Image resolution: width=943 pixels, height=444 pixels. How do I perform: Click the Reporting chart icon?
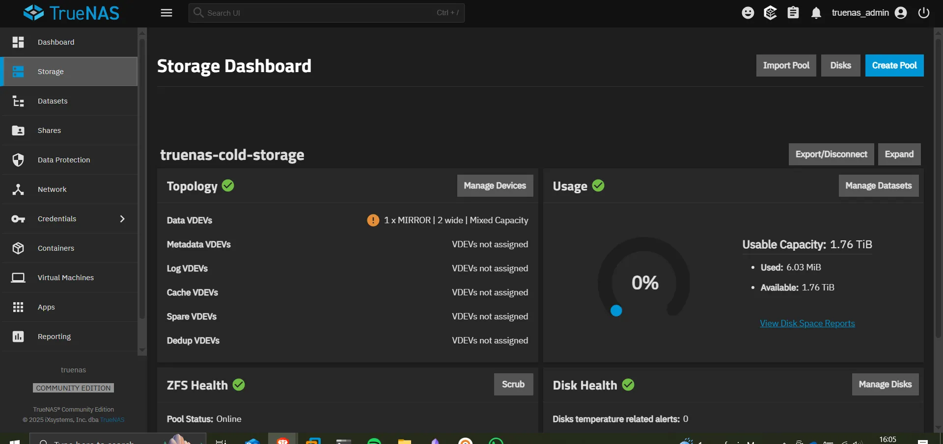click(x=18, y=337)
